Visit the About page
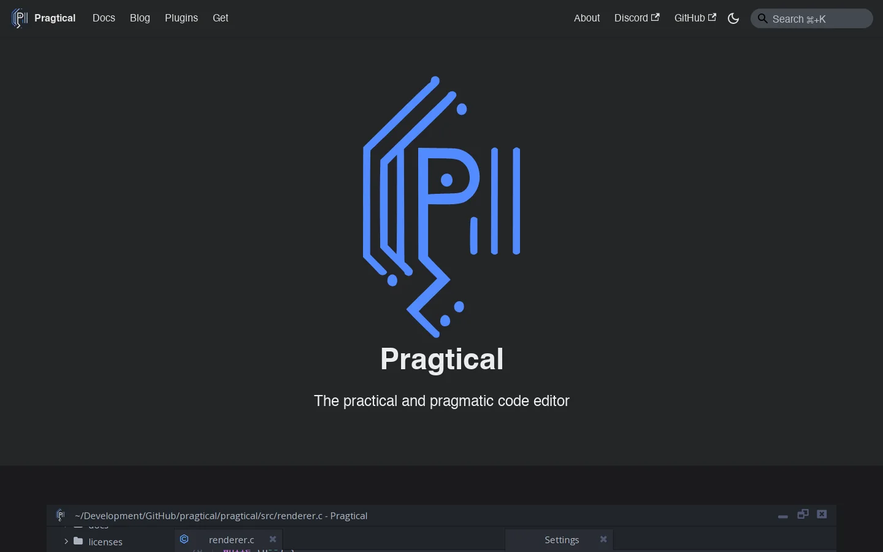883x552 pixels. (x=587, y=18)
